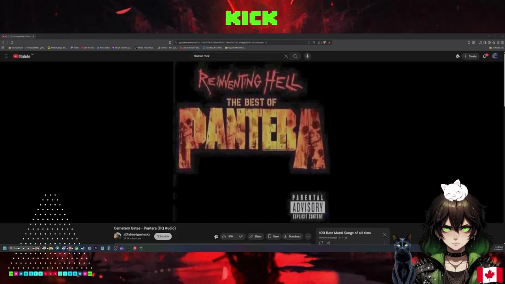This screenshot has width=505, height=284.
Task: Open the TikTok bookmark
Action: pyautogui.click(x=144, y=48)
